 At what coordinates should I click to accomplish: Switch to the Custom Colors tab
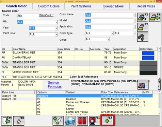(49, 6)
